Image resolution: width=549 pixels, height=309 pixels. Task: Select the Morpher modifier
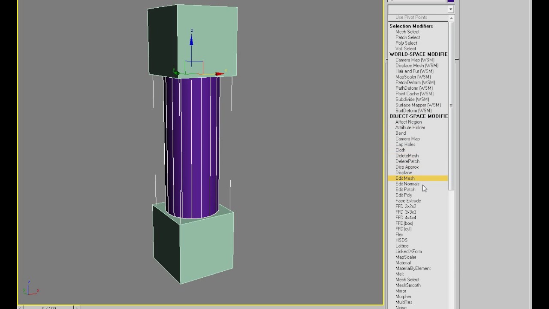pos(403,296)
